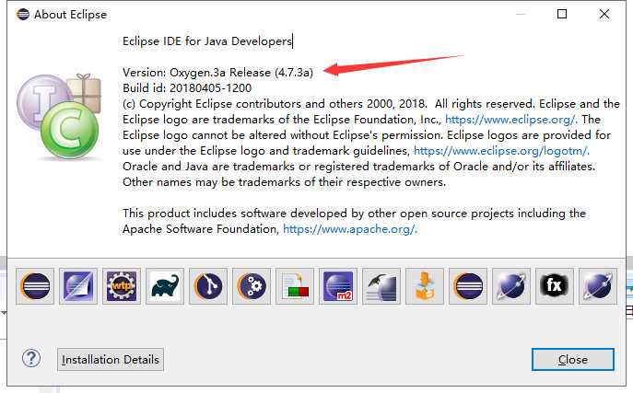
Task: Click the 'Other names may be trademarks' line
Action: (x=284, y=182)
